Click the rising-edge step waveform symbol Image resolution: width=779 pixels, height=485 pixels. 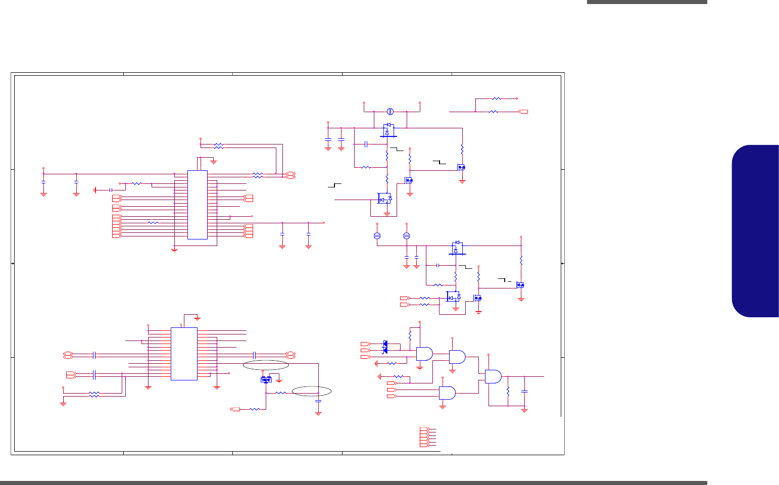point(334,185)
